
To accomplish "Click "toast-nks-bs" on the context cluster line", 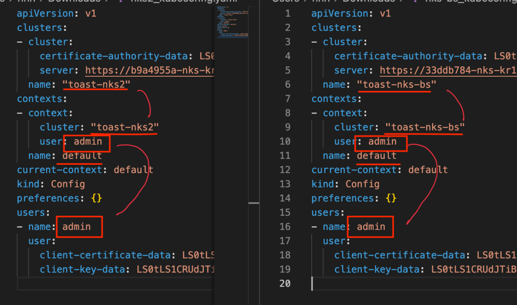I will pos(425,127).
